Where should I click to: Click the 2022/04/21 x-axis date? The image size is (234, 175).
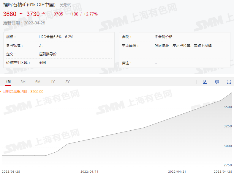pyautogui.click(x=177, y=171)
